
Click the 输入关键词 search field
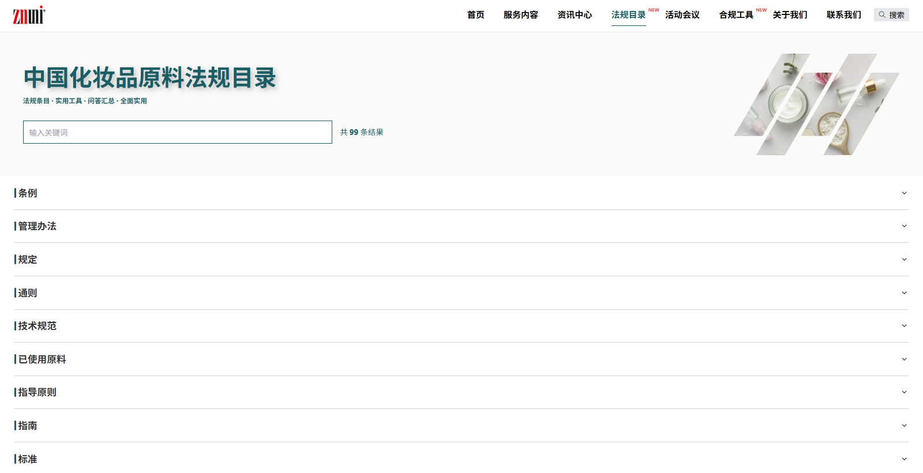coord(177,132)
